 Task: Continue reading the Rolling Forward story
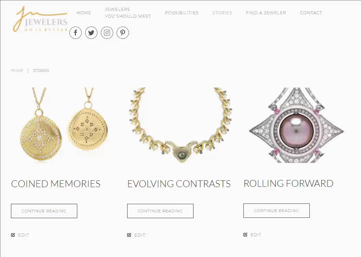277,210
